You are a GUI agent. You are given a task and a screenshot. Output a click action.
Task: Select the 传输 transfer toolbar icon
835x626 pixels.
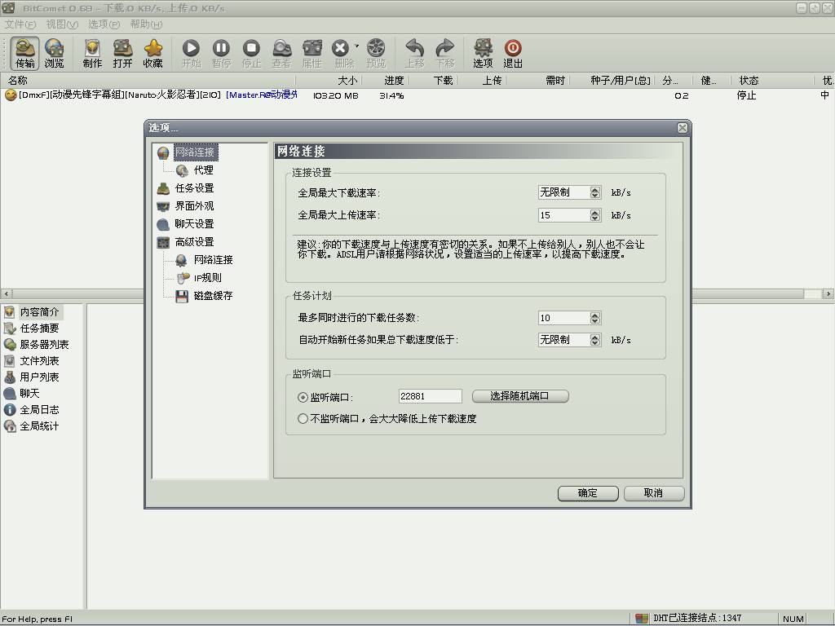click(24, 53)
